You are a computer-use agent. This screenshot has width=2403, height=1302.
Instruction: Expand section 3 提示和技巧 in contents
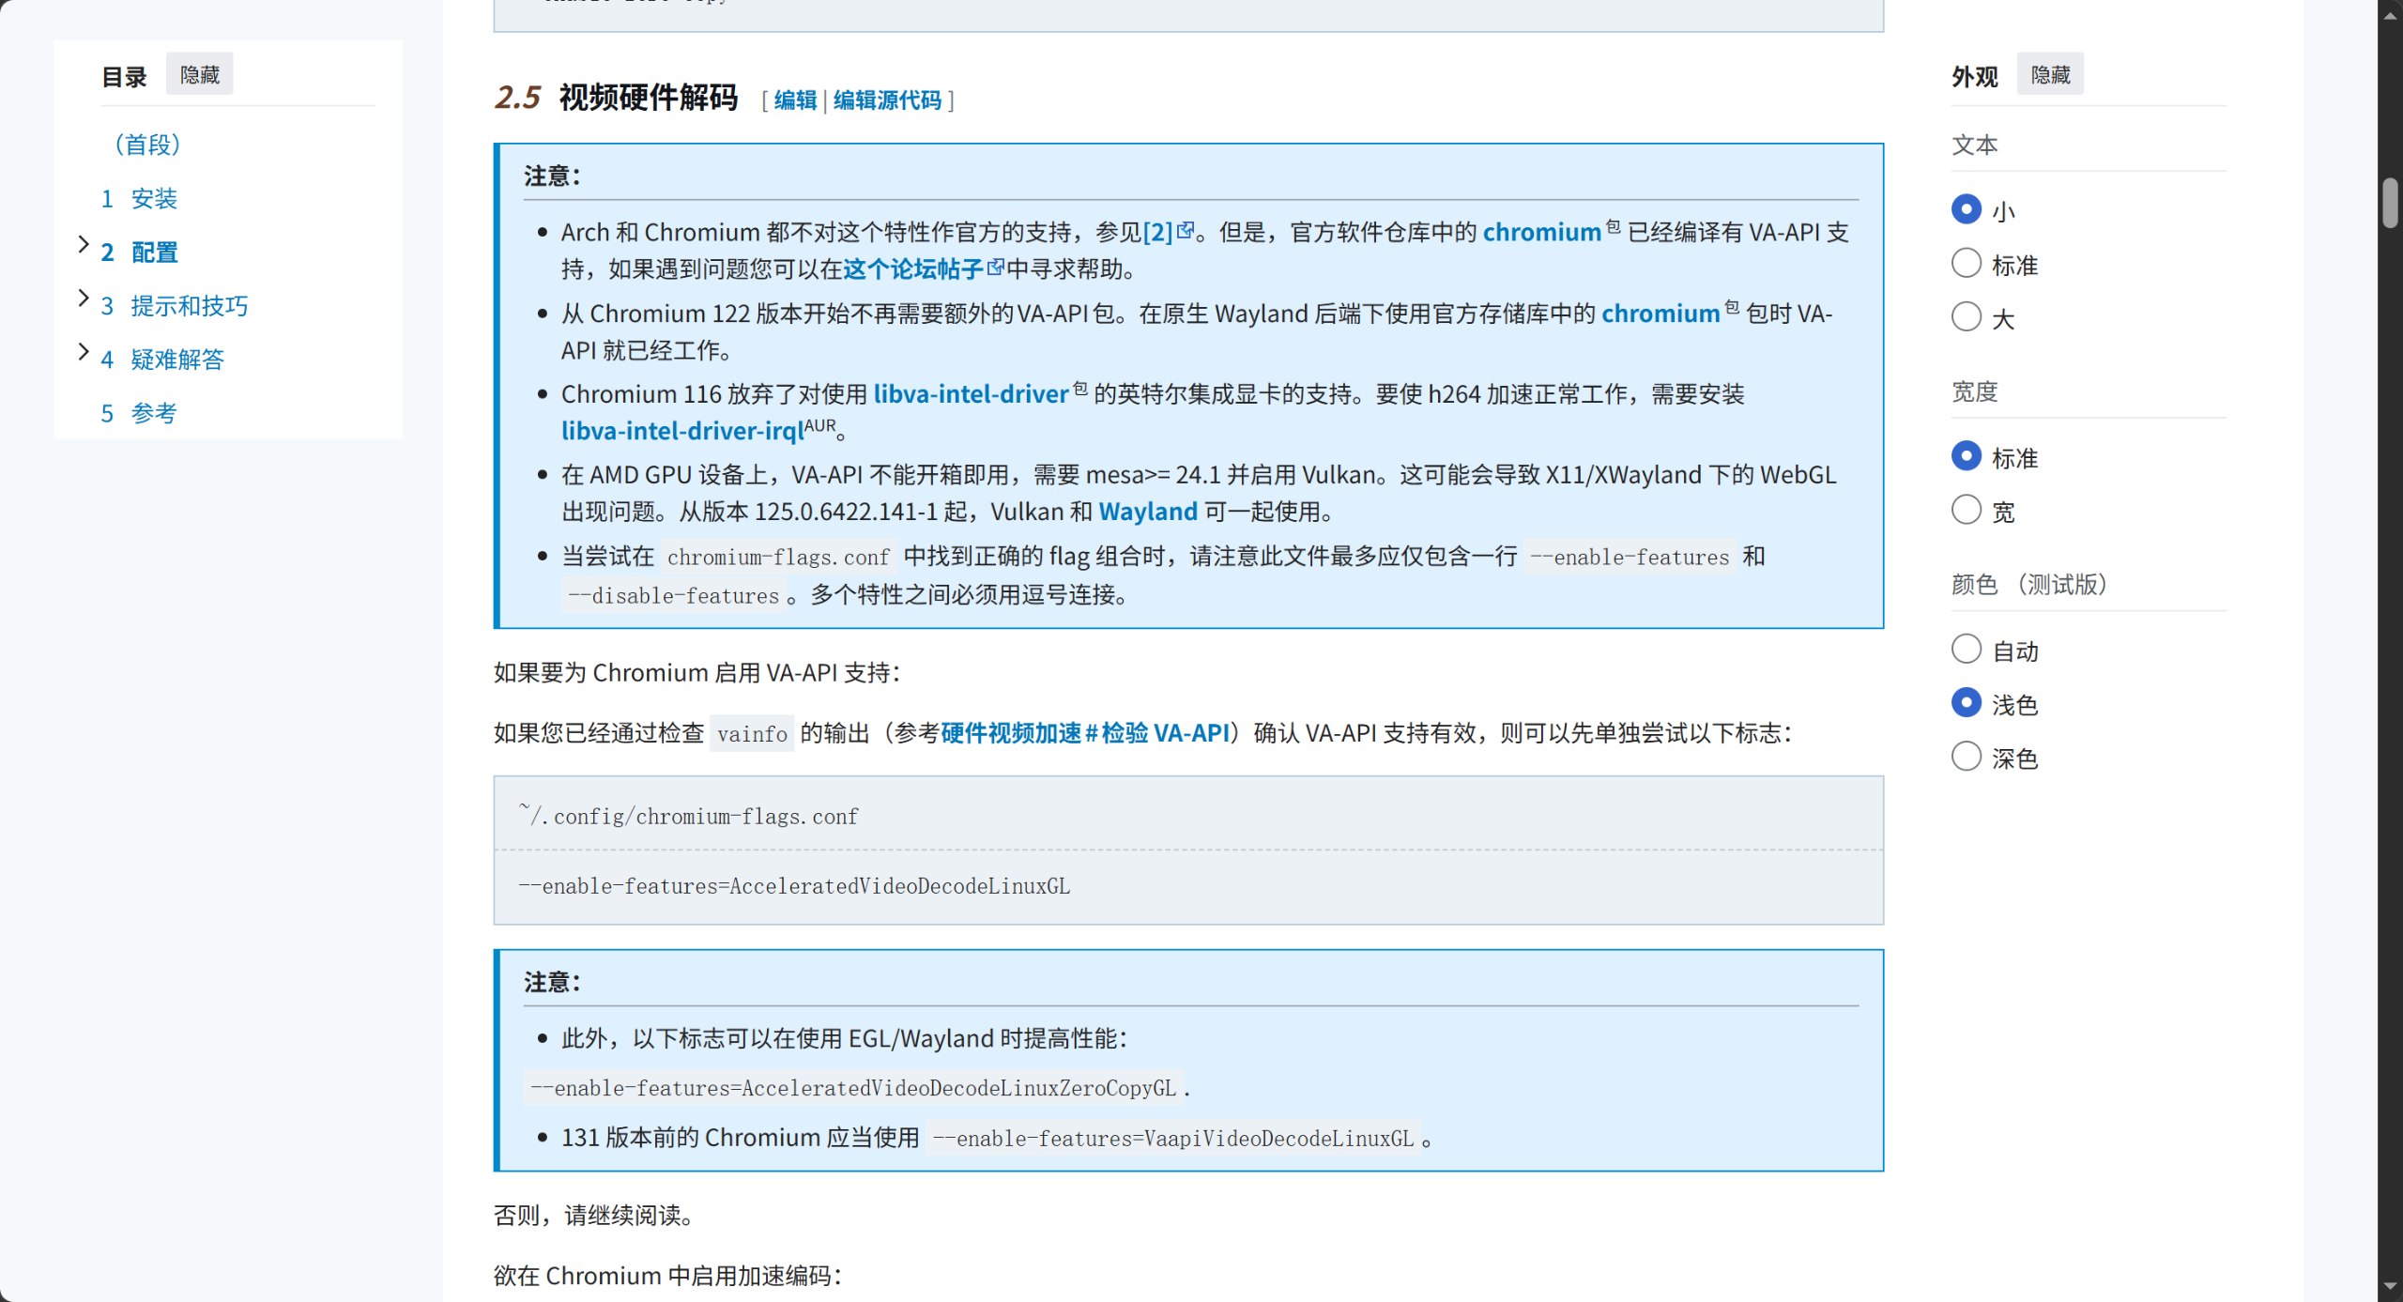pos(83,299)
